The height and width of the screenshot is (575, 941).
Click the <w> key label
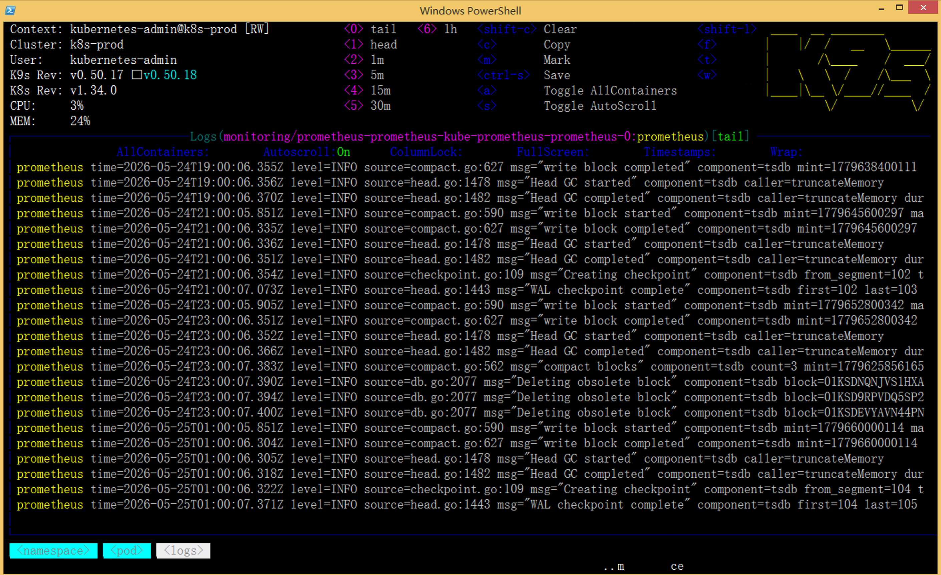click(707, 75)
